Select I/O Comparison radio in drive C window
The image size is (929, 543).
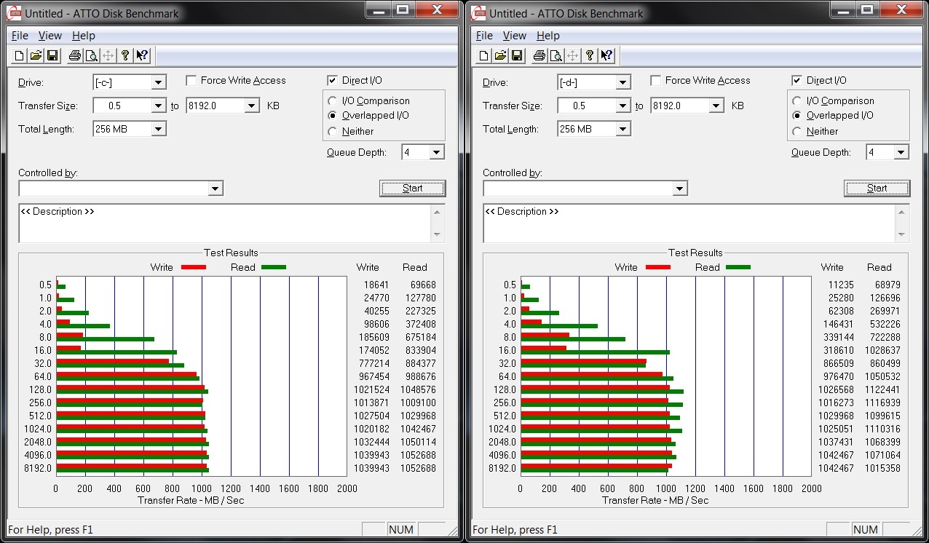(x=333, y=101)
